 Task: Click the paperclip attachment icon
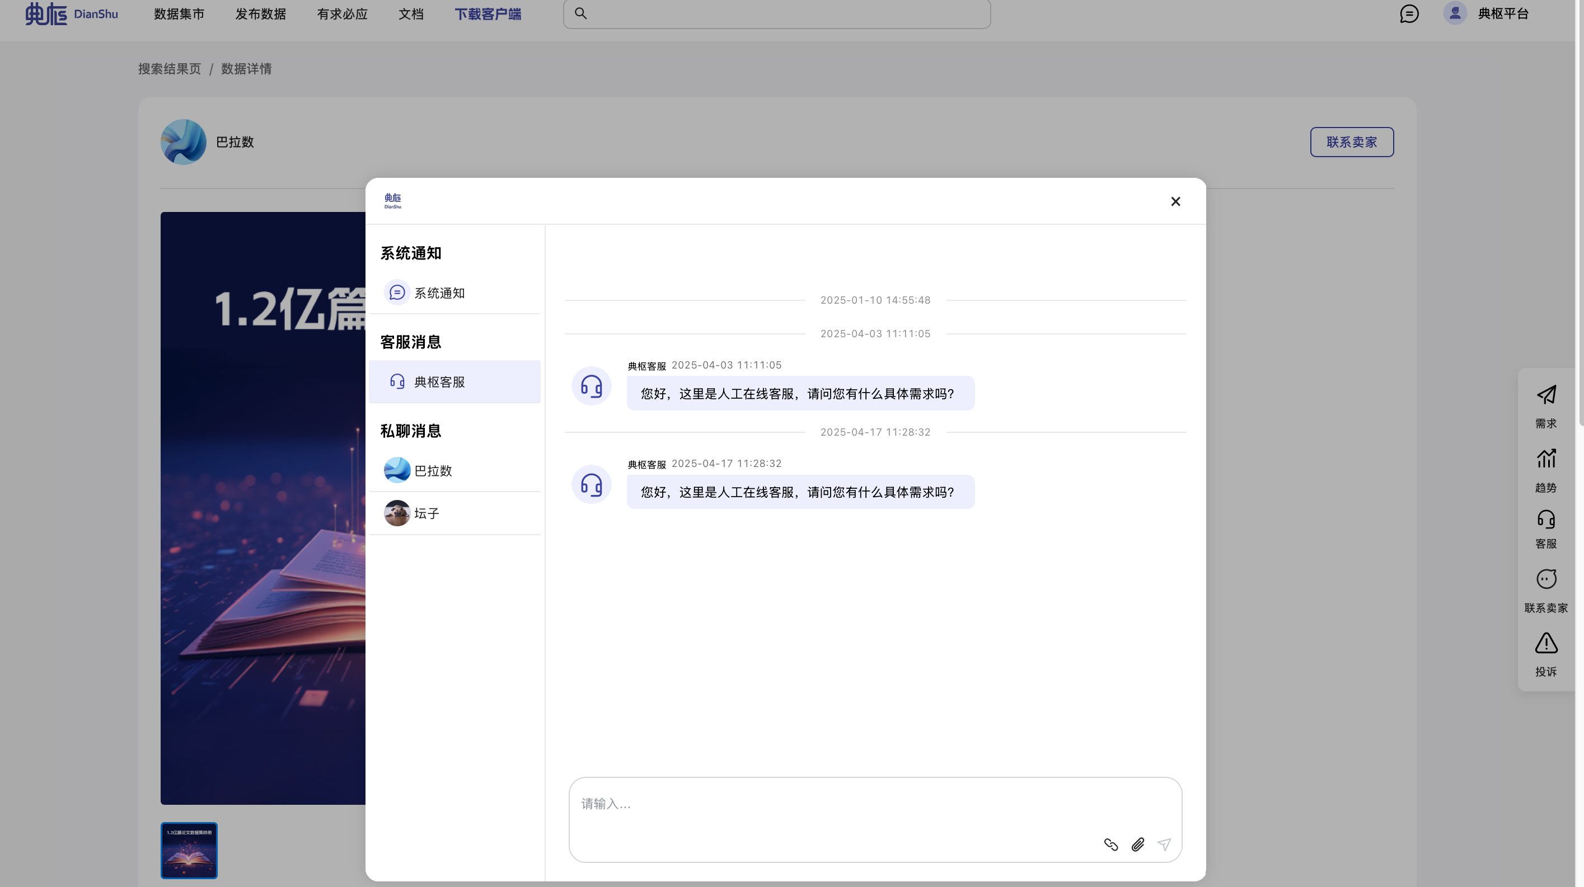coord(1138,844)
